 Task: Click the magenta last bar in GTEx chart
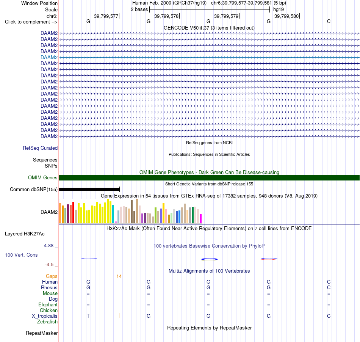pyautogui.click(x=201, y=218)
